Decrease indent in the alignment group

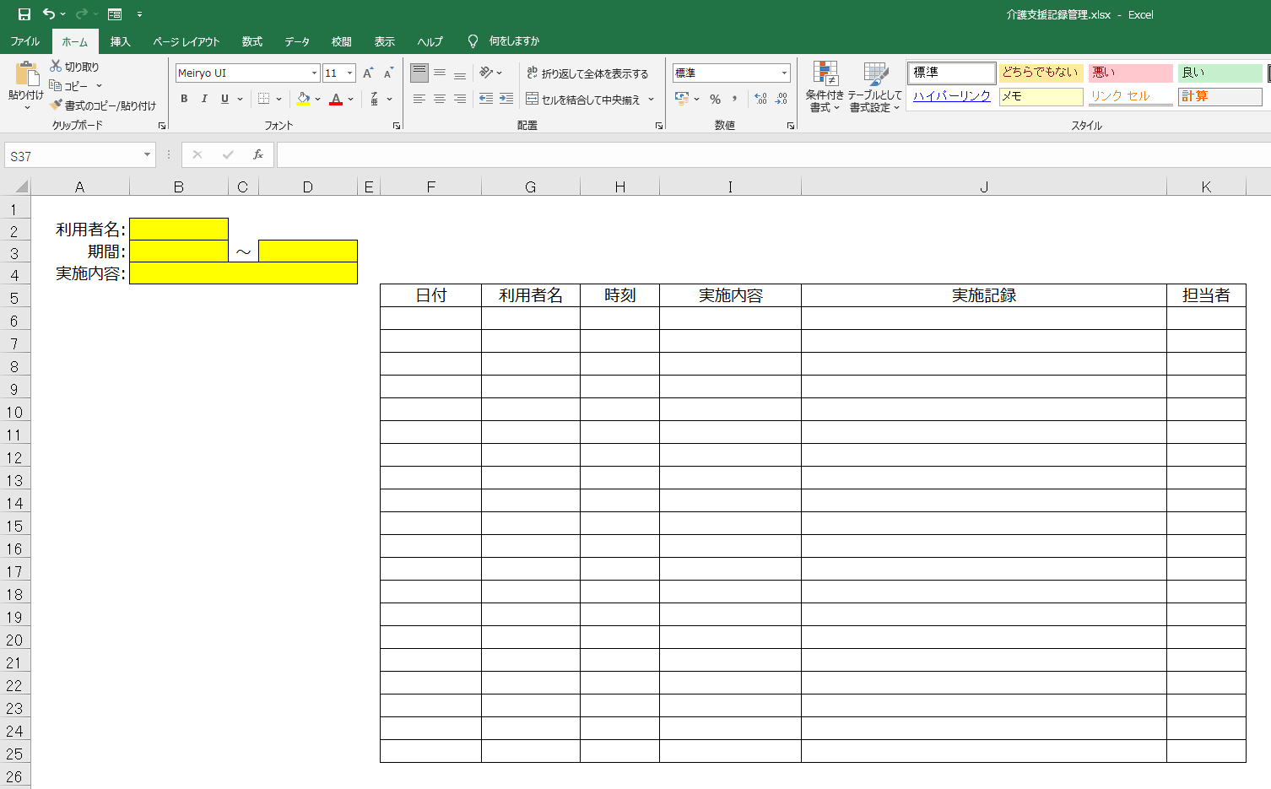[x=486, y=99]
